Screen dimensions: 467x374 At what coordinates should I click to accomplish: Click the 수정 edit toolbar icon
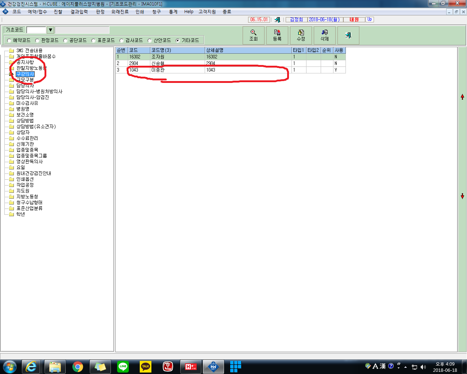(x=301, y=35)
